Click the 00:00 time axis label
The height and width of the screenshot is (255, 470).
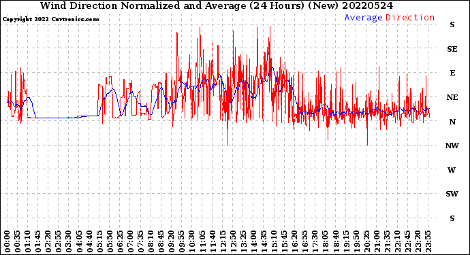click(7, 241)
